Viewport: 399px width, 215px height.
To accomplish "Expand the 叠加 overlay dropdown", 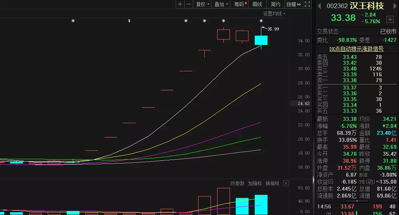I will 221,4.
